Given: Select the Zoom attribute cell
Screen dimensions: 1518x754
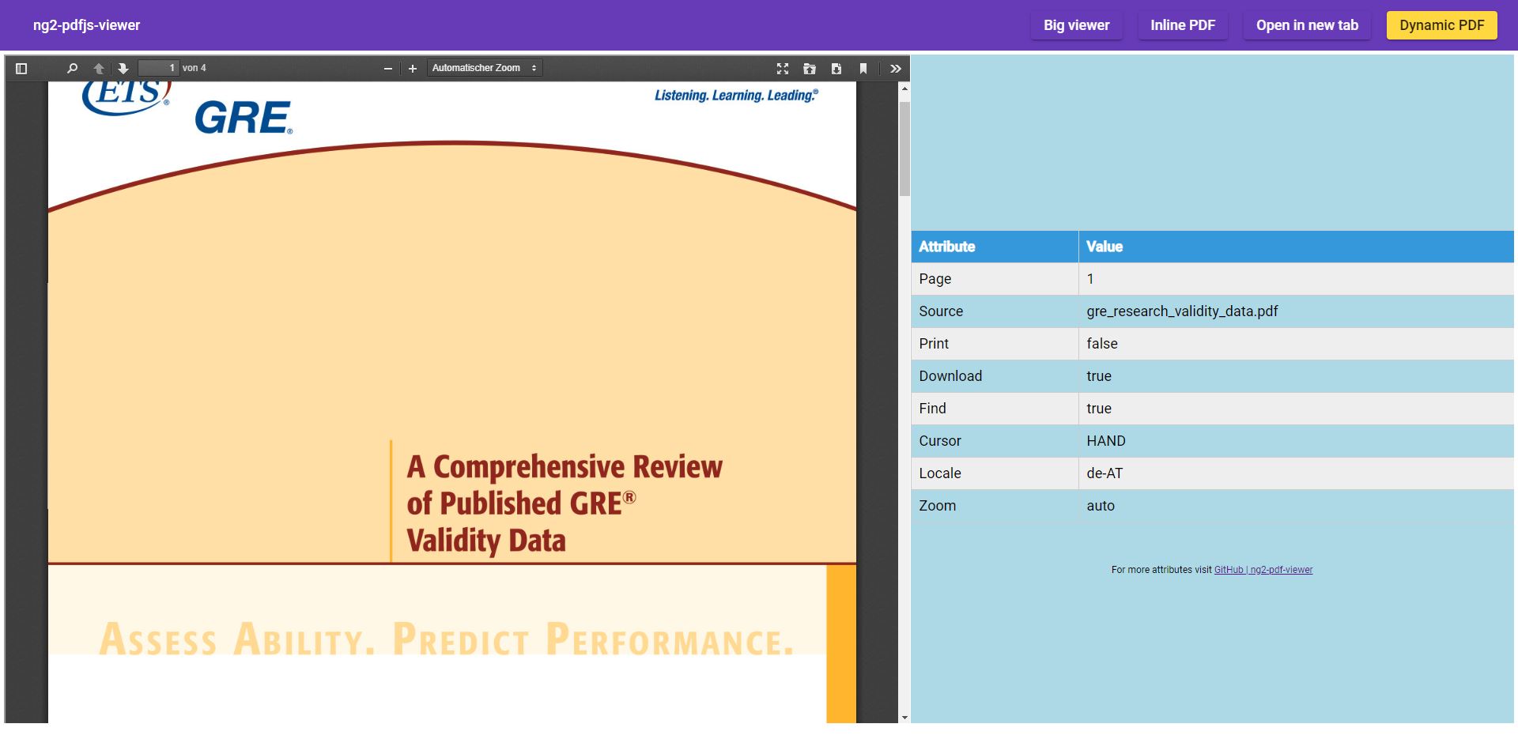Looking at the screenshot, I should click(x=995, y=506).
